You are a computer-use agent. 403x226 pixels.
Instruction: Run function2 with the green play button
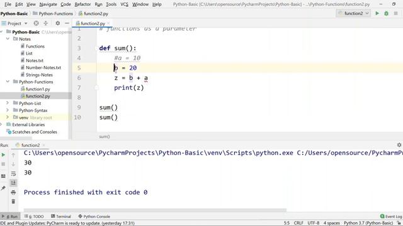[x=377, y=13]
